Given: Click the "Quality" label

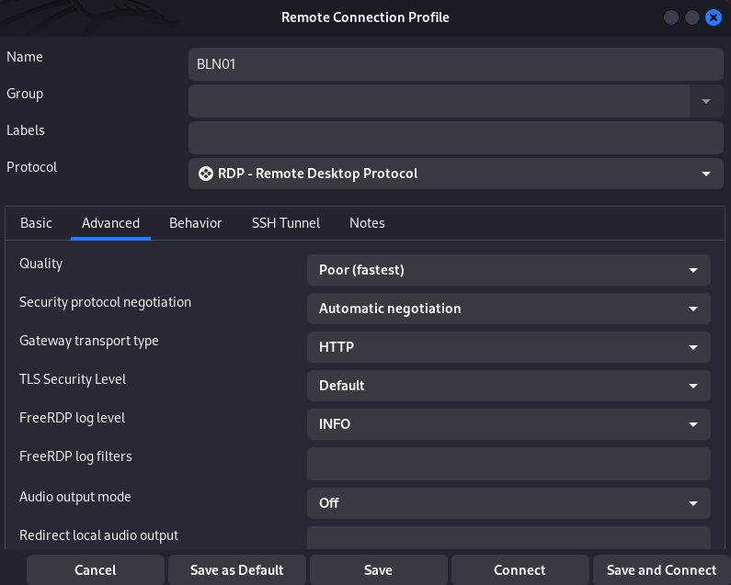Looking at the screenshot, I should [x=41, y=264].
